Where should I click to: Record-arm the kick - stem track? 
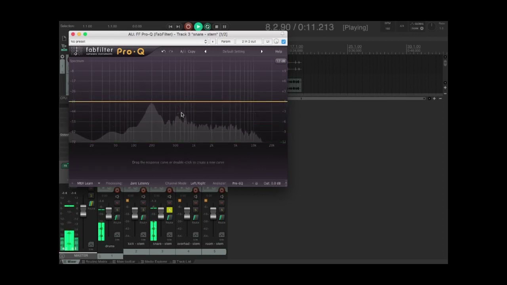143,190
